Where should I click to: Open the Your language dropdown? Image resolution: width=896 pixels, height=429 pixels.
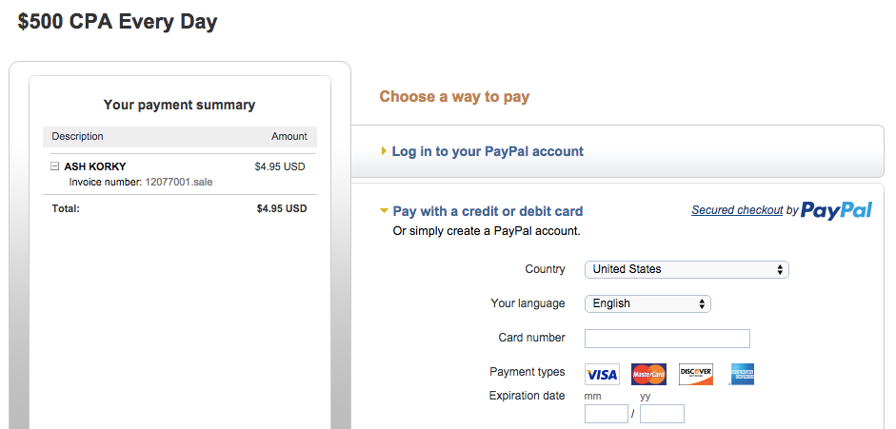click(x=647, y=303)
